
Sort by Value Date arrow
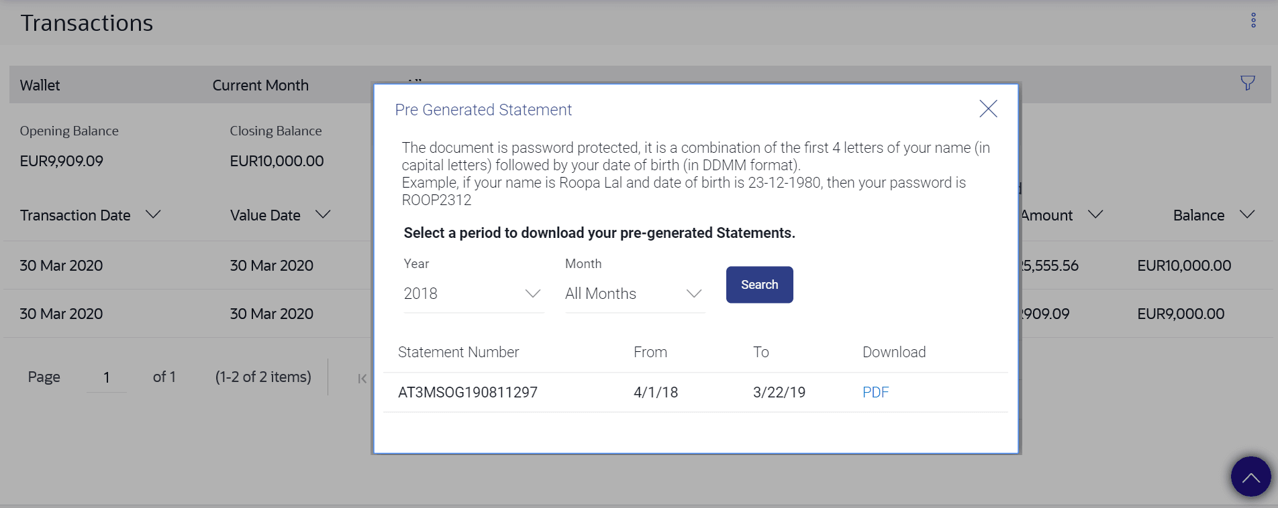tap(323, 214)
